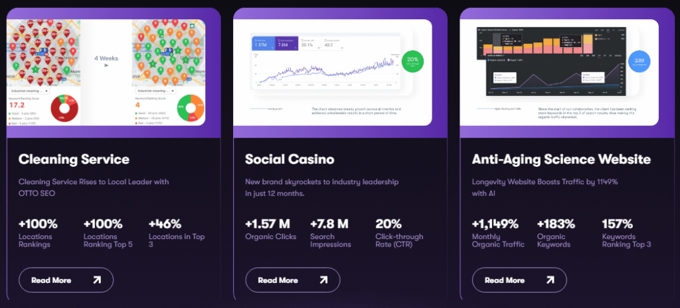Viewport: 680px width, 308px height.
Task: Click the arrow icon on Anti-Aging Read More
Action: (551, 280)
